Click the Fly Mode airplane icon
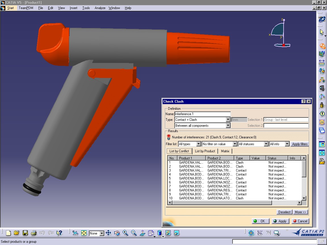Viewport: 327px width, 245px height. [x=75, y=233]
